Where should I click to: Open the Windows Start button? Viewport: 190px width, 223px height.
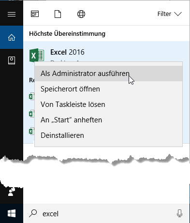pyautogui.click(x=12, y=213)
